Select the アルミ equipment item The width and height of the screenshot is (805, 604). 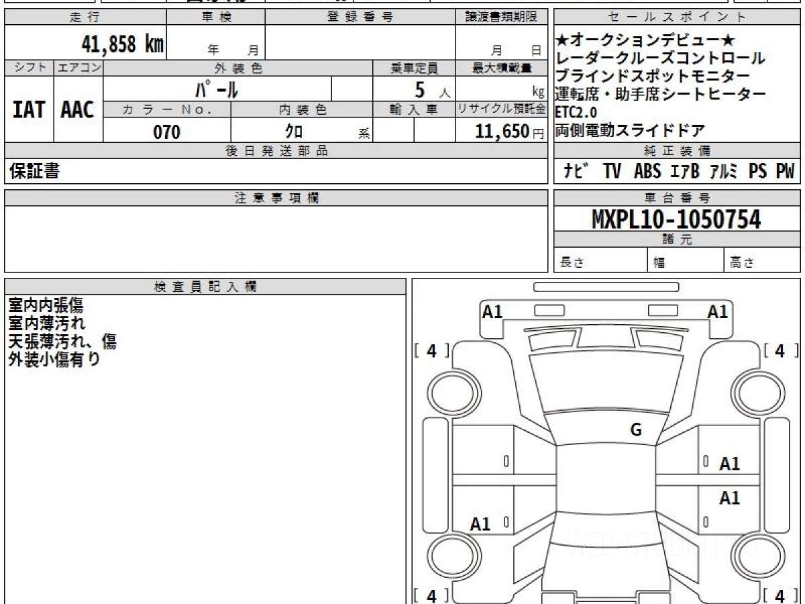(x=724, y=172)
